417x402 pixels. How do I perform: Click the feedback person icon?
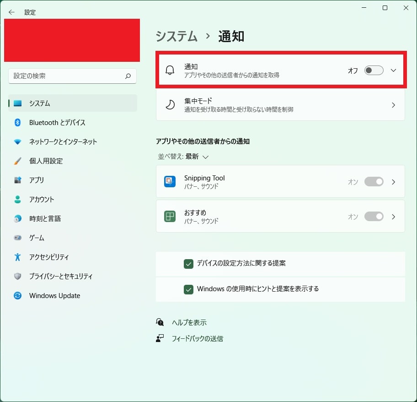160,338
